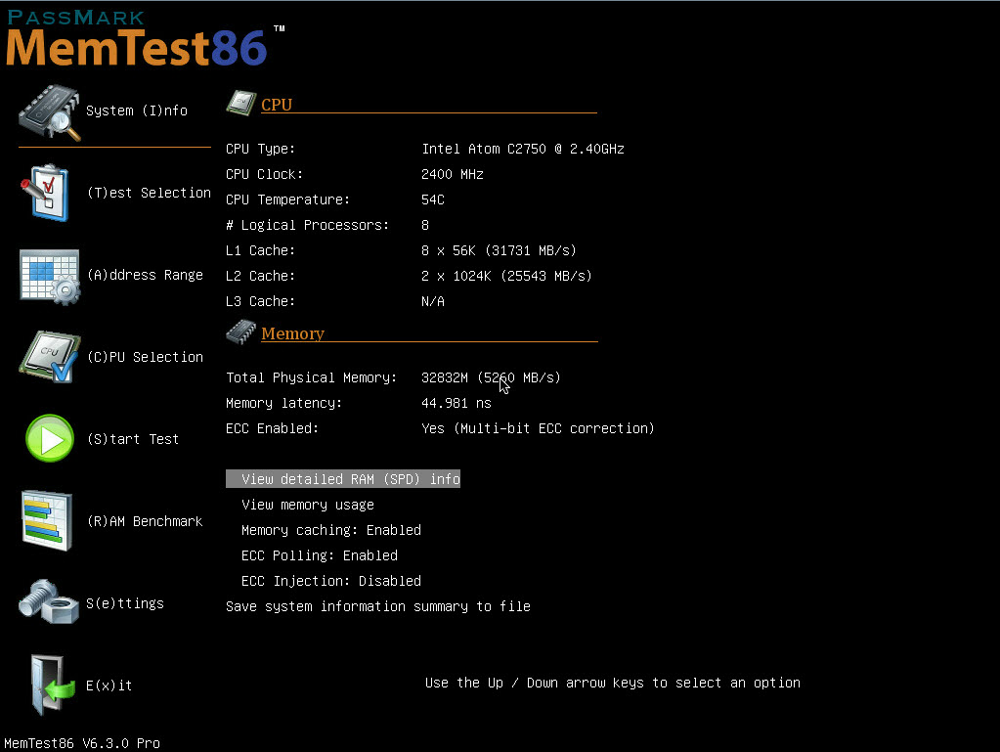
Task: Click the Settings nut and bolt icon
Action: [49, 601]
